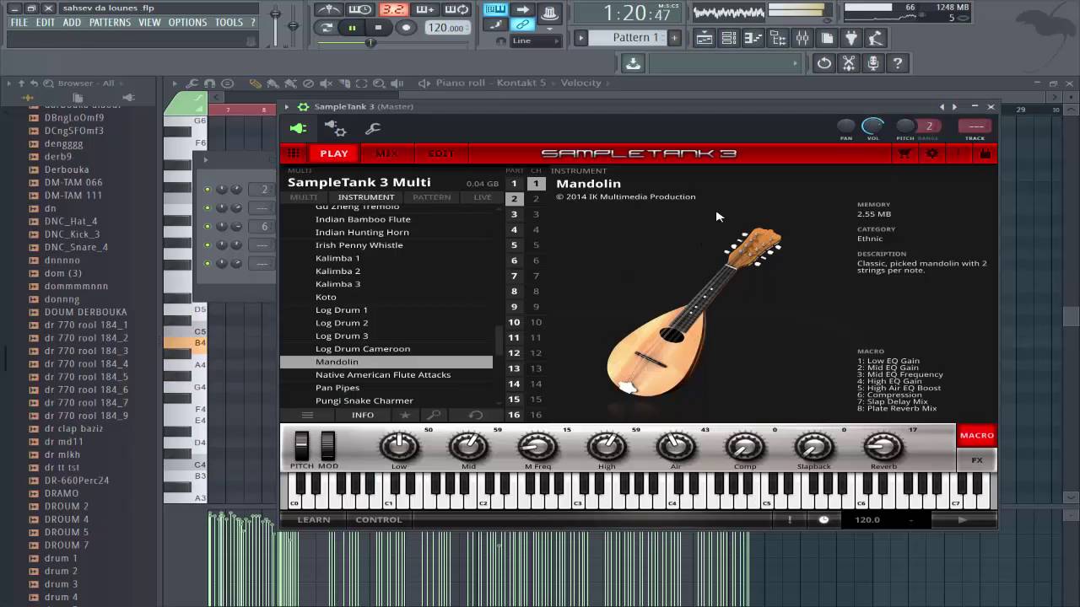Viewport: 1080px width, 607px height.
Task: Click the INFO button
Action: (363, 415)
